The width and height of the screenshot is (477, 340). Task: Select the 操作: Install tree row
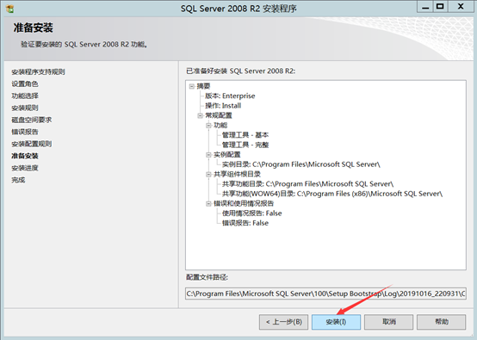[x=223, y=106]
